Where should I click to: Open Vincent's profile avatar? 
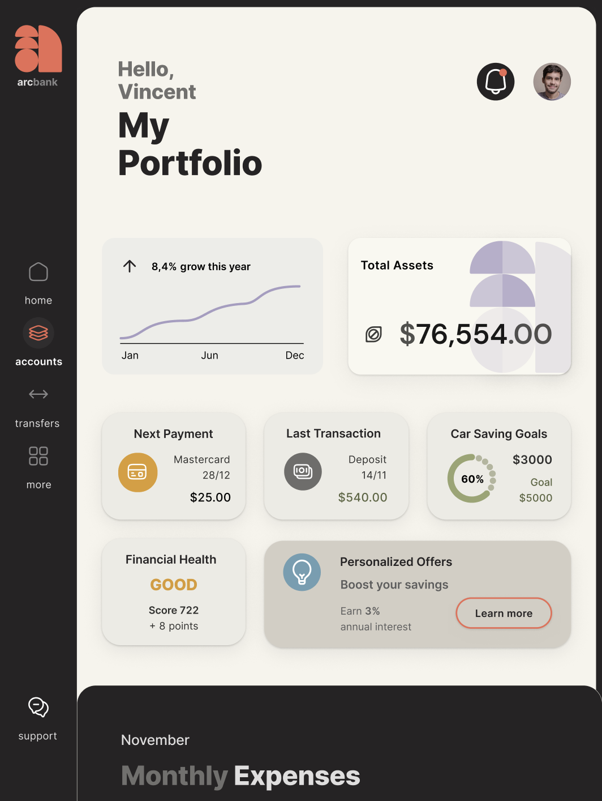pos(552,82)
